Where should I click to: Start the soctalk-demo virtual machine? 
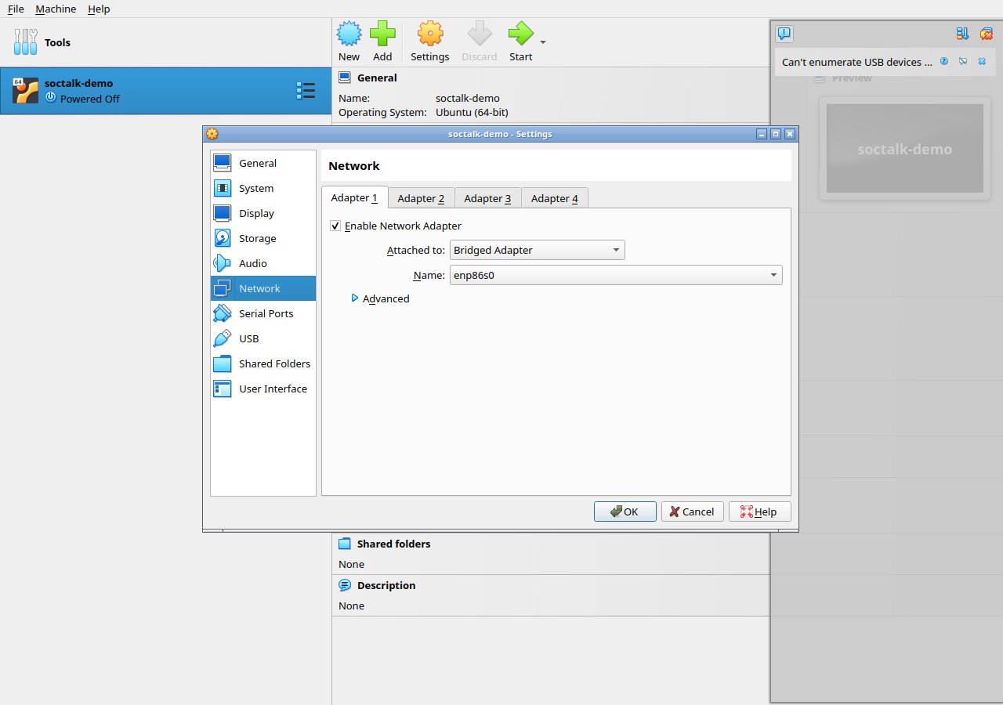520,42
